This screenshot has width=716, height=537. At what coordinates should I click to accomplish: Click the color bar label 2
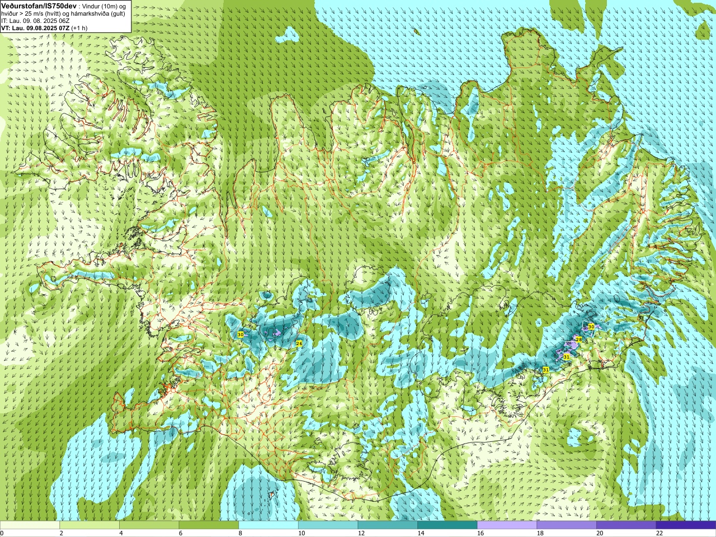pyautogui.click(x=61, y=534)
